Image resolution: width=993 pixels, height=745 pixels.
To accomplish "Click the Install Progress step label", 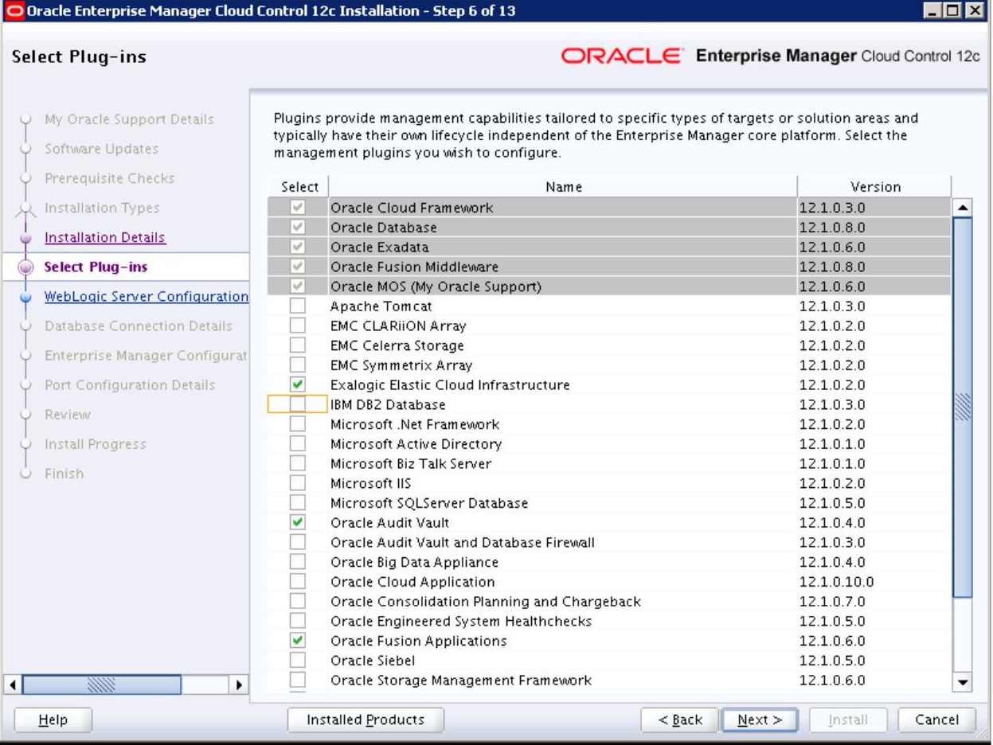I will (x=96, y=443).
